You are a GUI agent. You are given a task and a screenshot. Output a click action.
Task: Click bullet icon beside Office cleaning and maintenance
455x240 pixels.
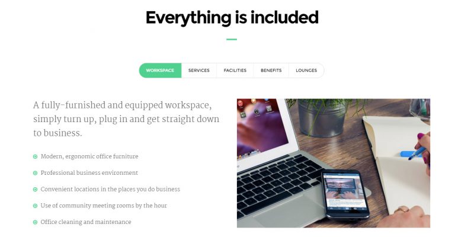[36, 222]
